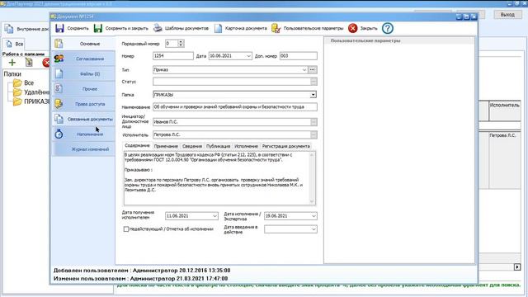Open Журнал изменений sidebar section
This screenshot has width=528, height=297.
[83, 149]
